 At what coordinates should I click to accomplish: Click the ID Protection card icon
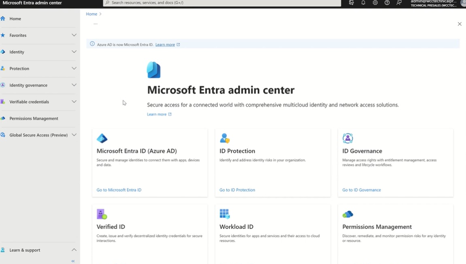224,138
